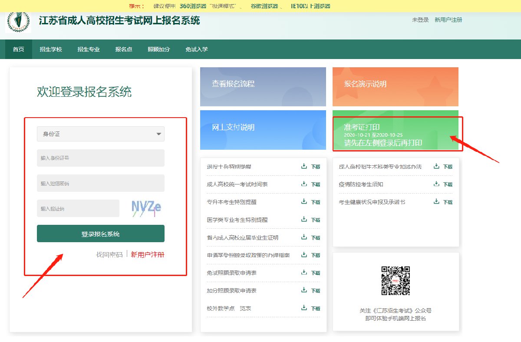Image resolution: width=521 pixels, height=342 pixels.
Task: Click the download icon for 免试照顾录取申请表
Action: (x=304, y=273)
